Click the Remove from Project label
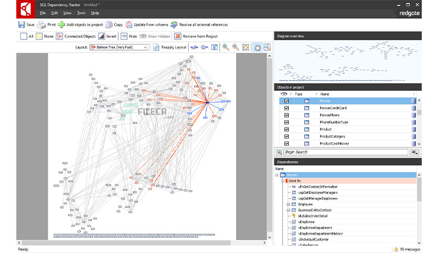Image resolution: width=438 pixels, height=253 pixels. pyautogui.click(x=200, y=36)
